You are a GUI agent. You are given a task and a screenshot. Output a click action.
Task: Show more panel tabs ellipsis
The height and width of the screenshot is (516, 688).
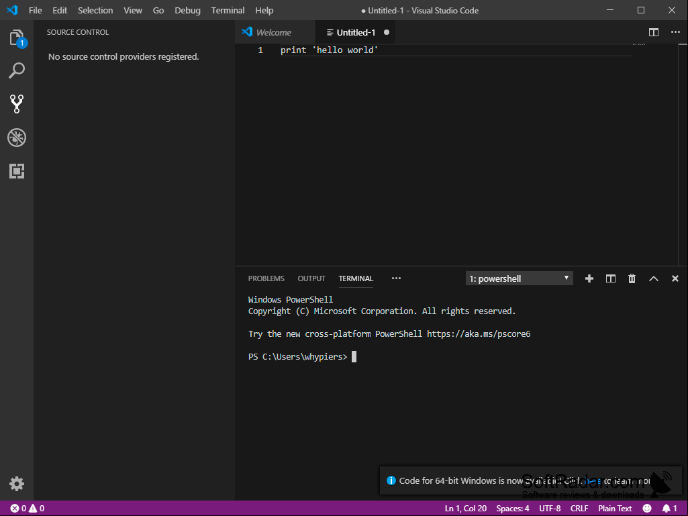396,278
